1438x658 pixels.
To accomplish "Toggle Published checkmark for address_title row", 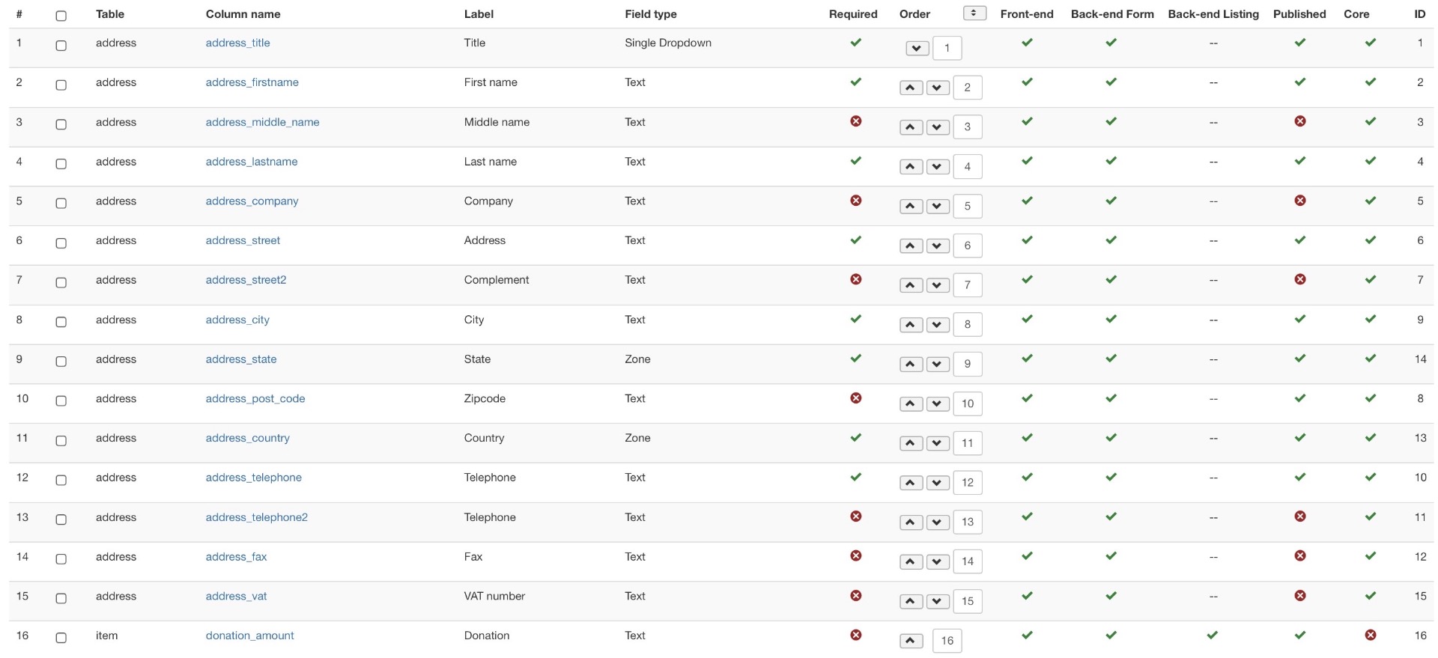I will [x=1299, y=43].
